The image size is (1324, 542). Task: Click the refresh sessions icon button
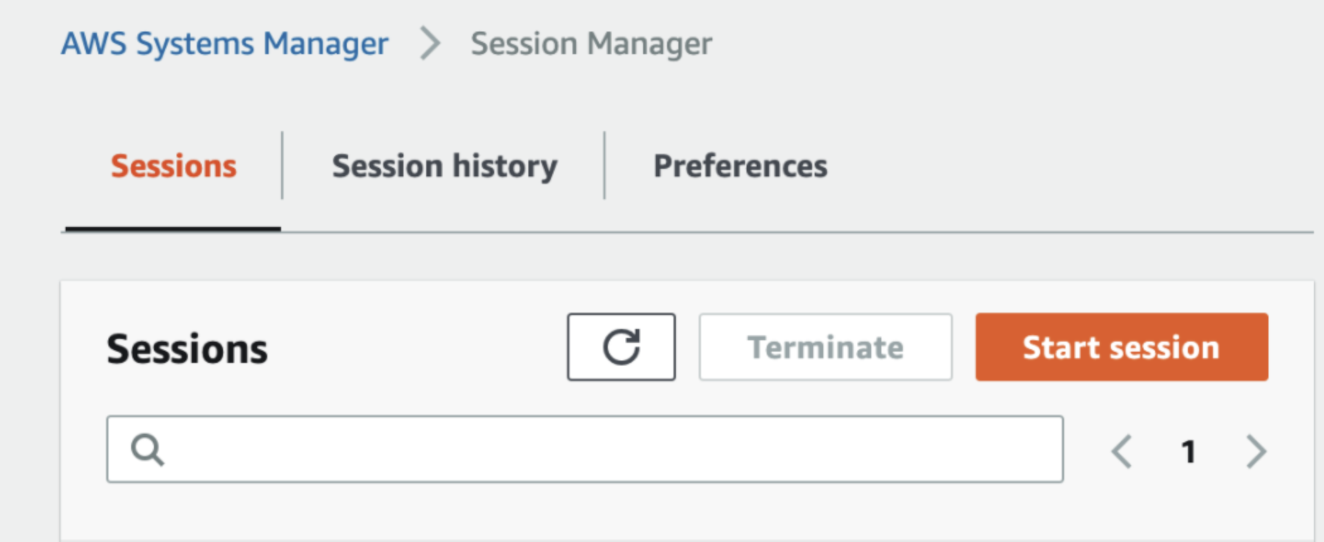coord(621,347)
